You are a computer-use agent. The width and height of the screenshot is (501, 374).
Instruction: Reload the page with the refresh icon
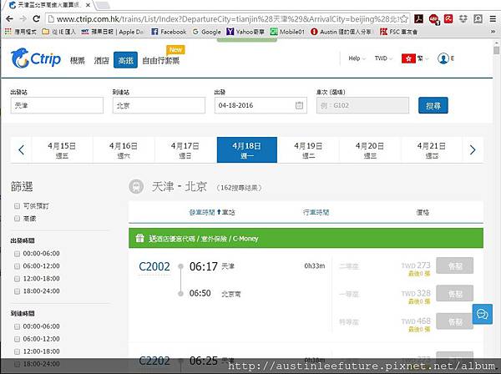tap(37, 19)
